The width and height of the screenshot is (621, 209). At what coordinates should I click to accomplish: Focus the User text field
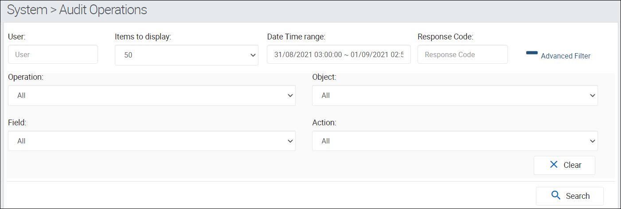coord(53,54)
